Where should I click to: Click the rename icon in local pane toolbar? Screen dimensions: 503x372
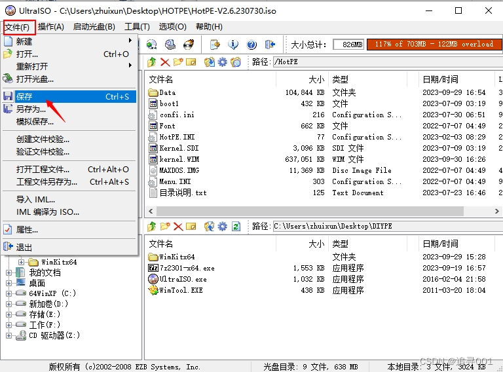(191, 227)
